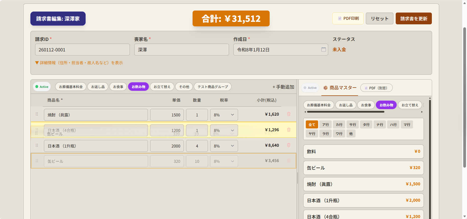The height and width of the screenshot is (219, 467).
Task: Click the 商品マスター box icon
Action: 325,88
